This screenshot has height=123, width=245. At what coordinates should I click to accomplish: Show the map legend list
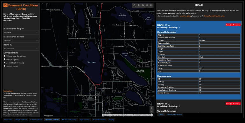143,5
